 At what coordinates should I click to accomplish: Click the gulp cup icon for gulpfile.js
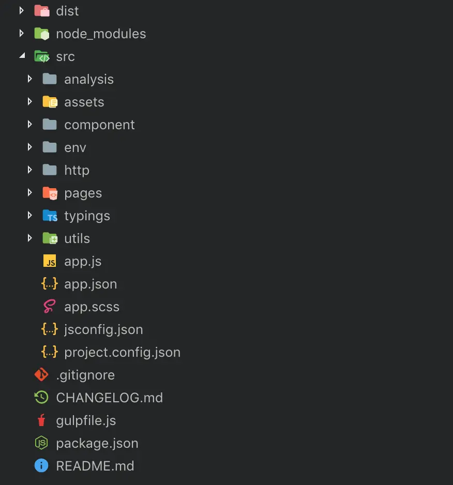pos(41,420)
